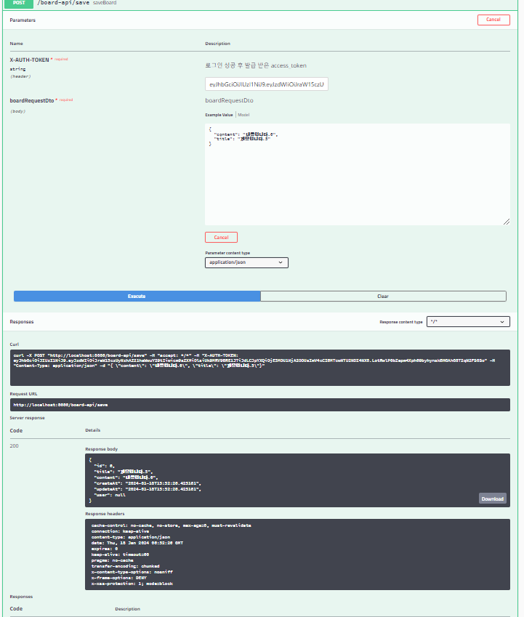Click the X-AUTH-TOKEN parameter name
524x617 pixels.
[30, 60]
